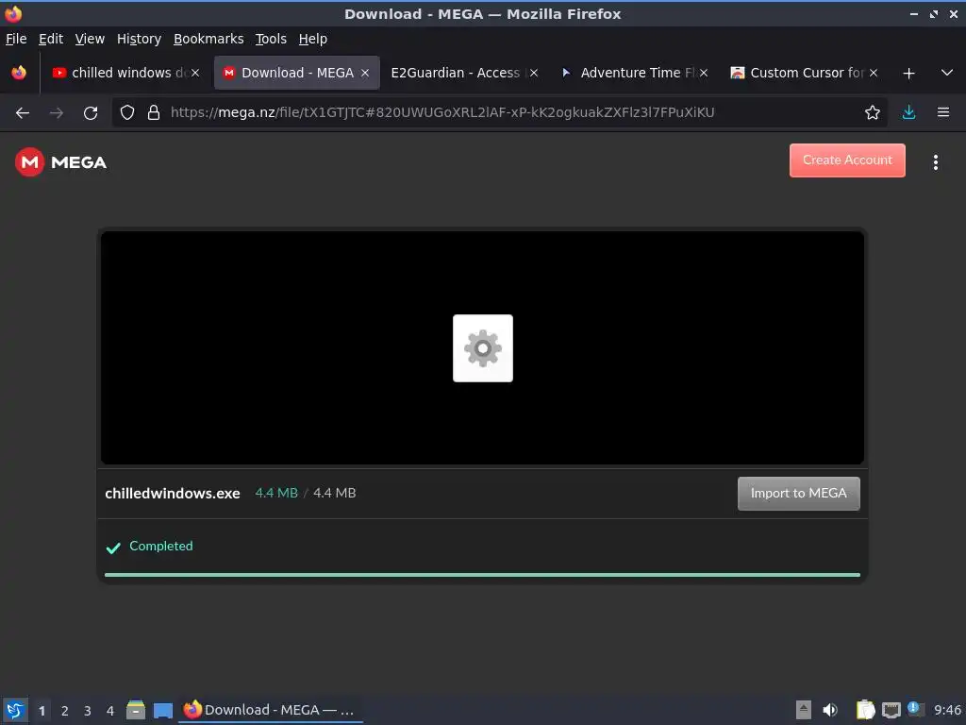This screenshot has width=966, height=725.
Task: Click the forward navigation arrow
Action: pyautogui.click(x=56, y=113)
